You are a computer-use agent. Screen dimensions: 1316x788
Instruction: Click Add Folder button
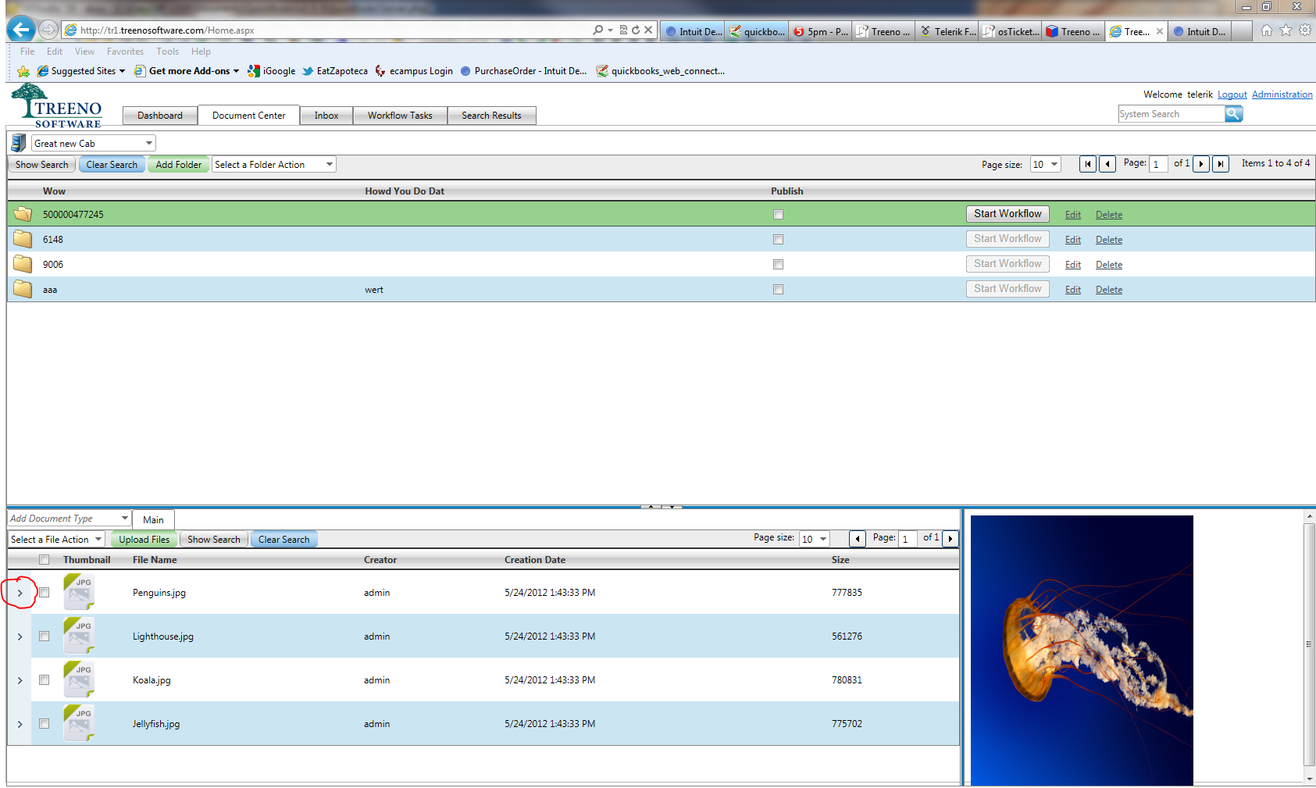tap(178, 164)
